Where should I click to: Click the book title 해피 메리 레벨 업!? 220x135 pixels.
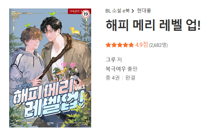pyautogui.click(x=153, y=25)
